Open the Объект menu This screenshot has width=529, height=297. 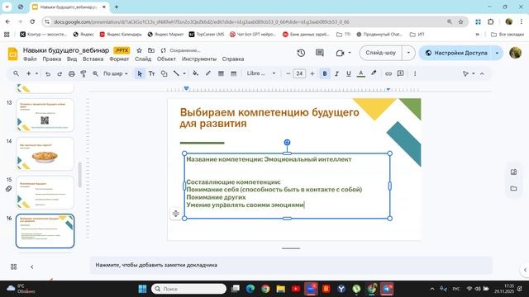tap(166, 59)
